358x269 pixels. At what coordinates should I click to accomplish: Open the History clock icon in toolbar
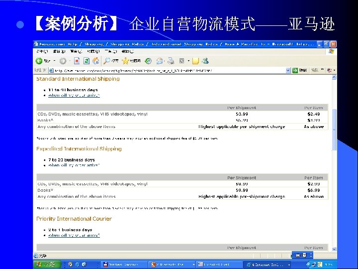[148, 61]
